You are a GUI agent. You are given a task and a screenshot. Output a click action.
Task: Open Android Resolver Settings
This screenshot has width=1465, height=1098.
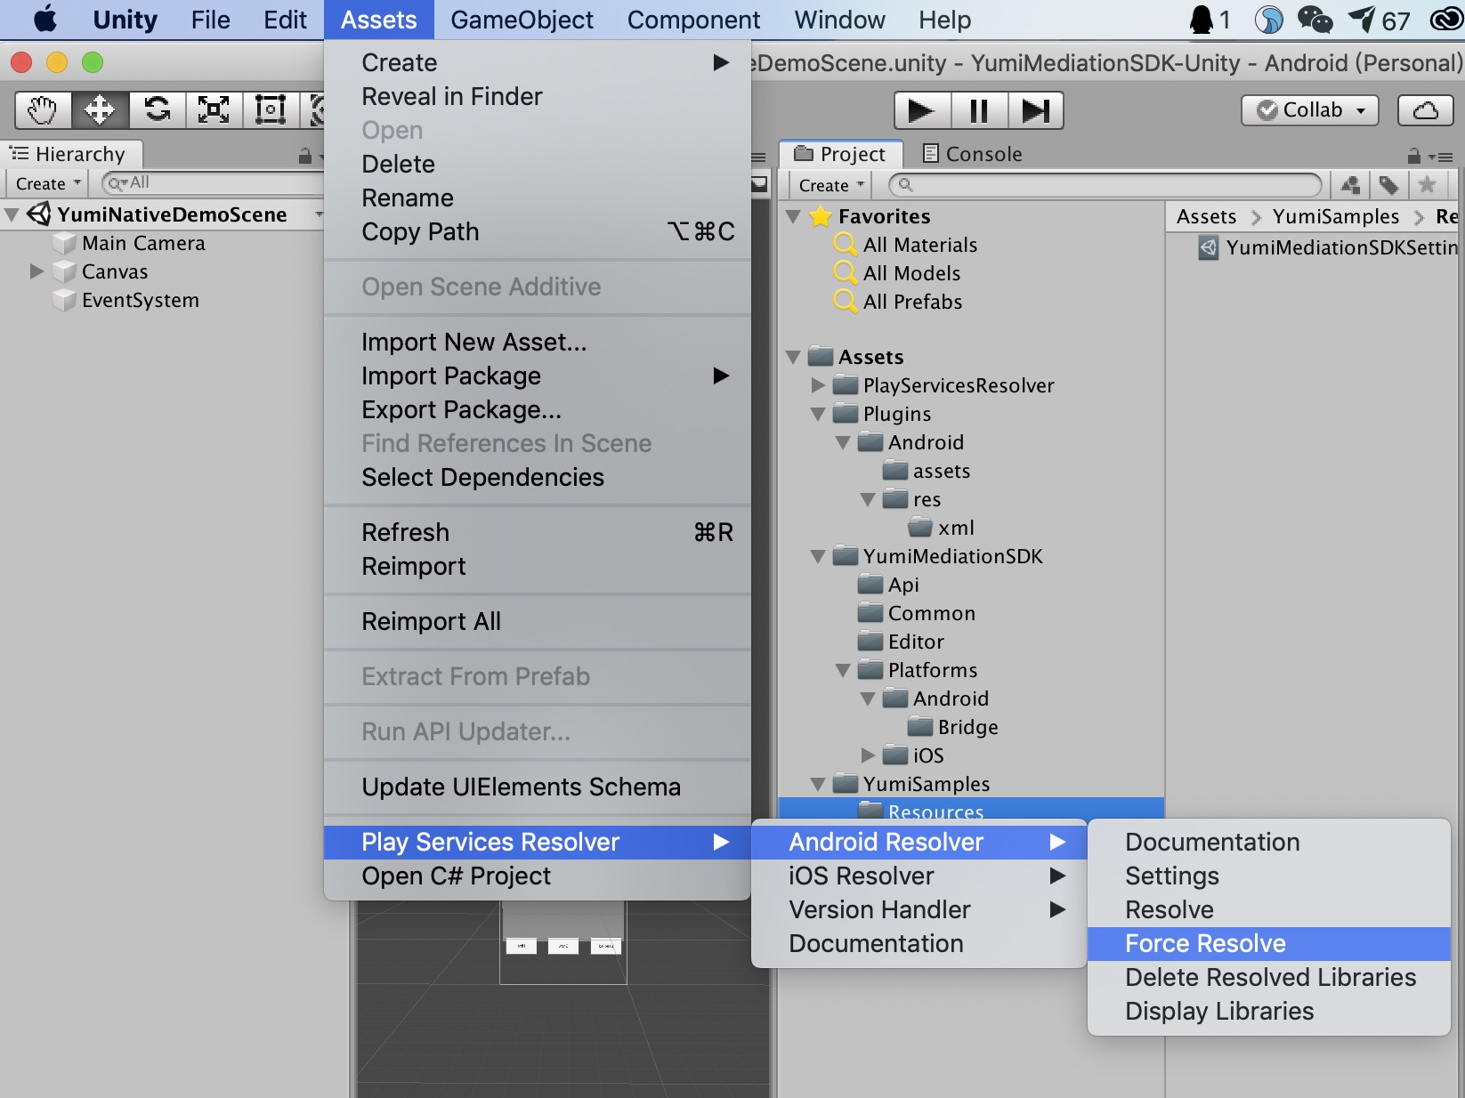pyautogui.click(x=1269, y=876)
